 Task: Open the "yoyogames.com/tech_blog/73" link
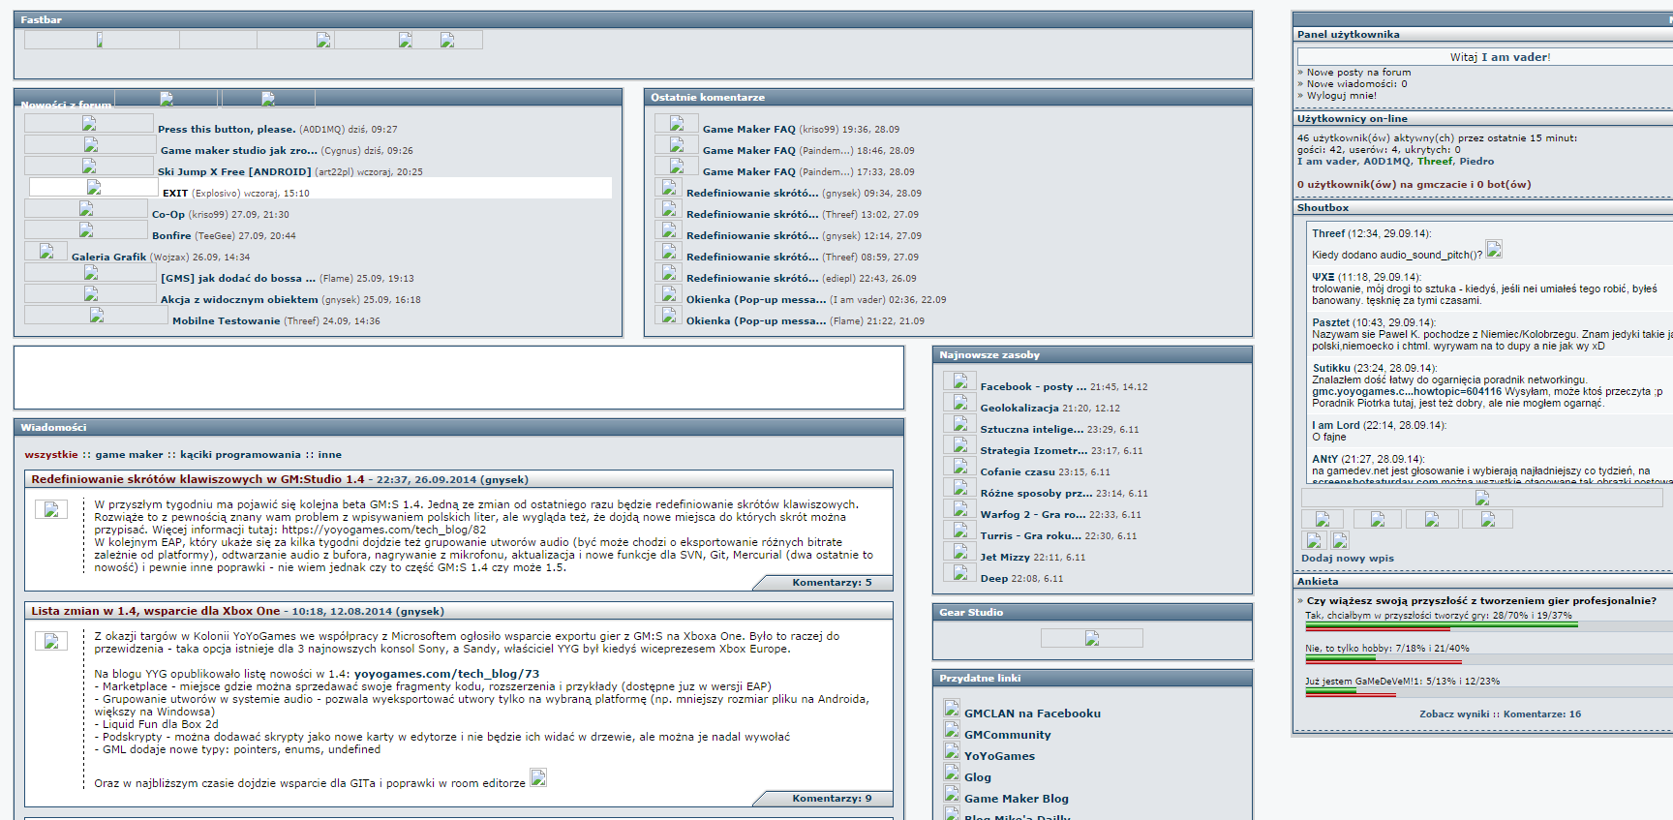[x=446, y=674]
